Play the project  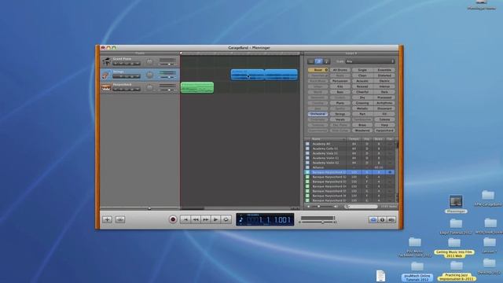[x=216, y=219]
